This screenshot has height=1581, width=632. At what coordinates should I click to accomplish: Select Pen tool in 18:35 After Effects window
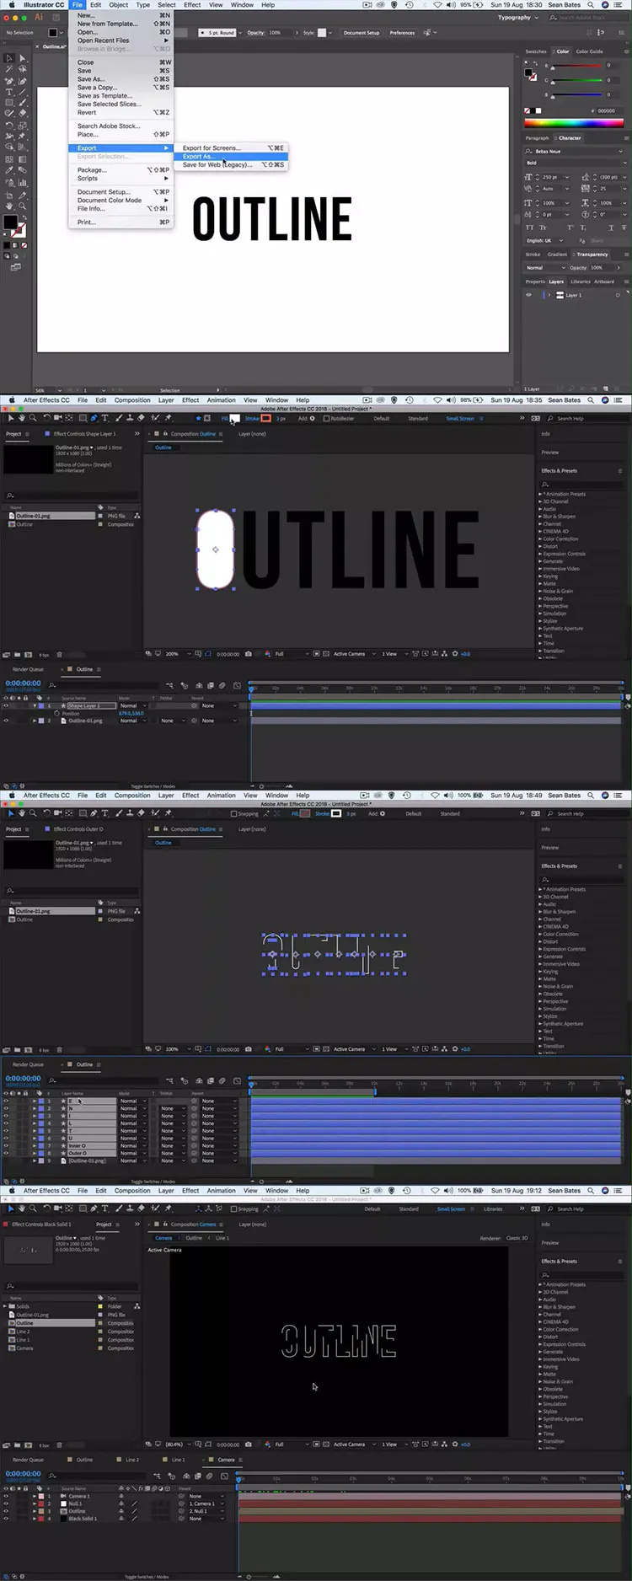(x=94, y=418)
